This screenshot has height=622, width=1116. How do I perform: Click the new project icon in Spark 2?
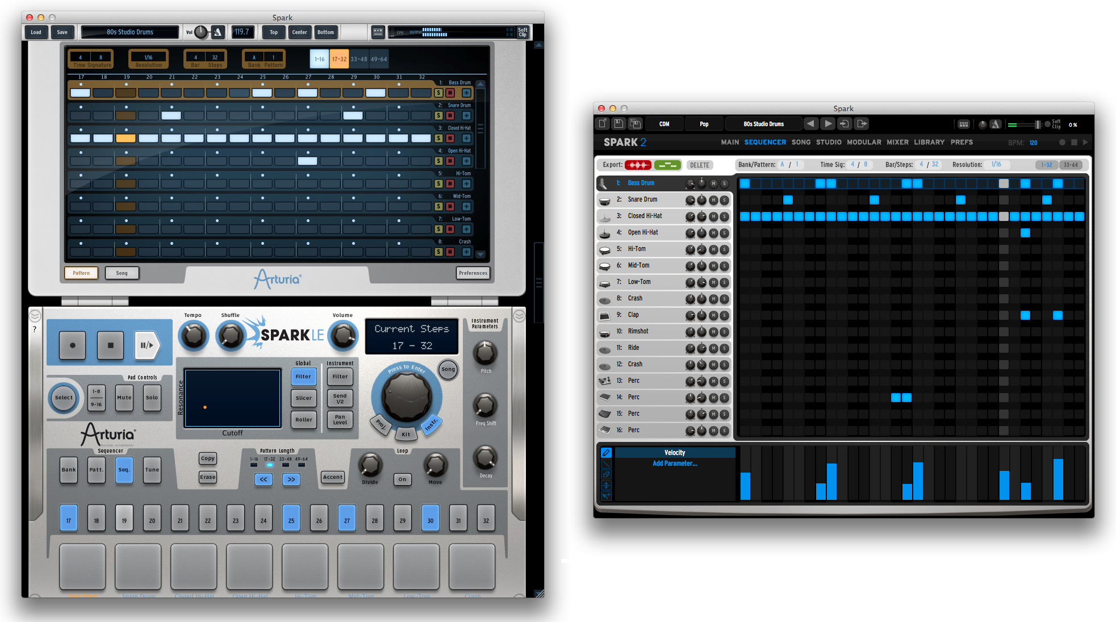pyautogui.click(x=603, y=123)
